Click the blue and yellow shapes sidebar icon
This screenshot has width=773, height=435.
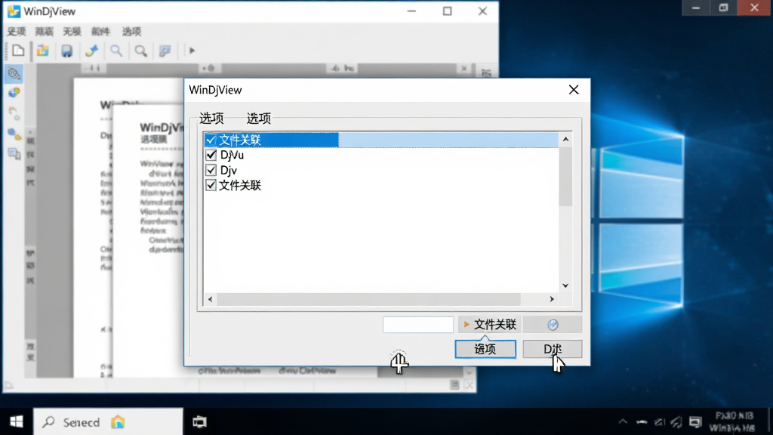pos(14,134)
